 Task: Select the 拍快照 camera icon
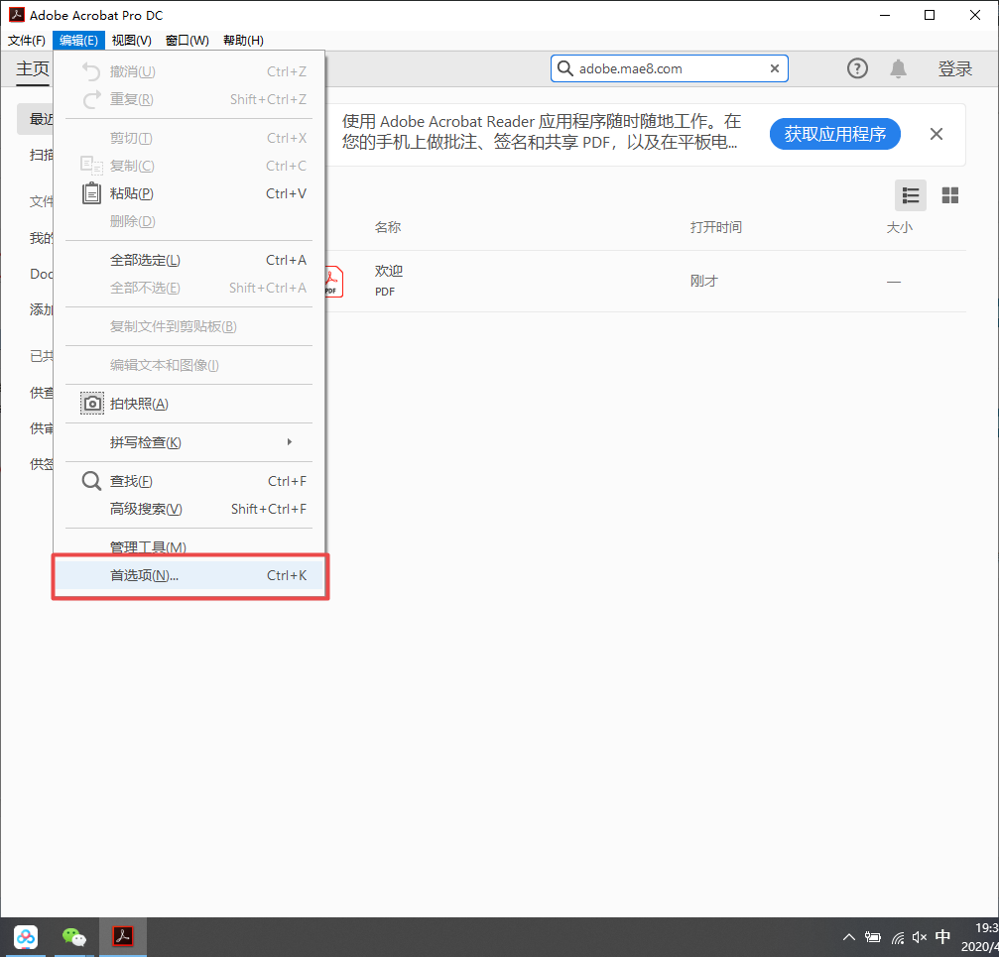coord(91,404)
